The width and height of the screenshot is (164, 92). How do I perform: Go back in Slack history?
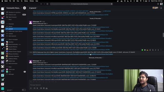(x=41, y=4)
